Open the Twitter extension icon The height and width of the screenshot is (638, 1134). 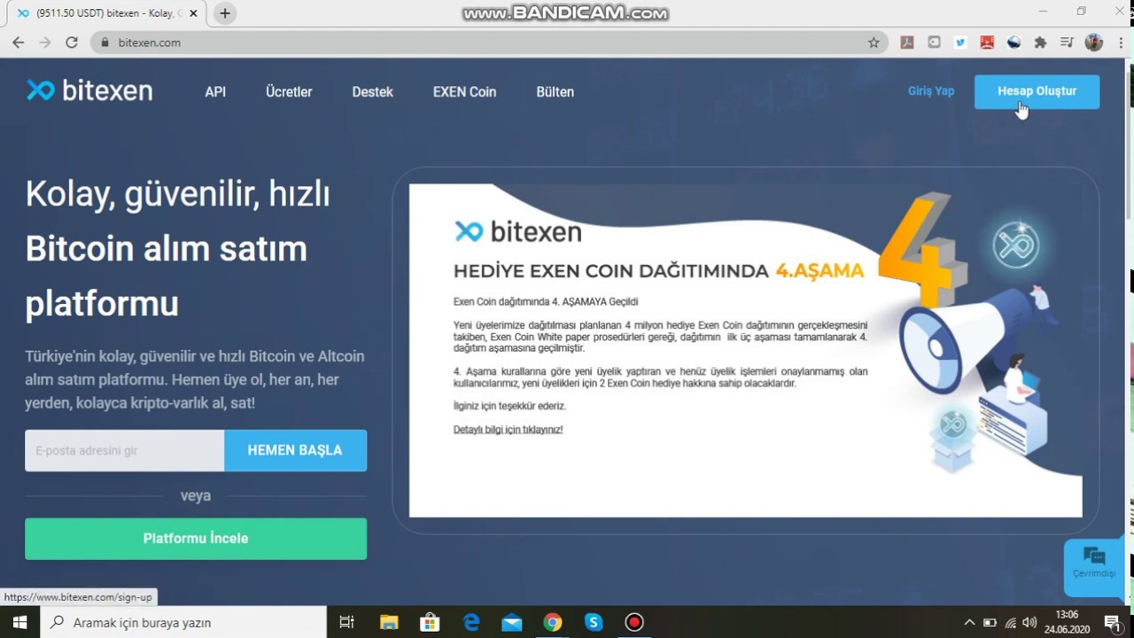[960, 42]
